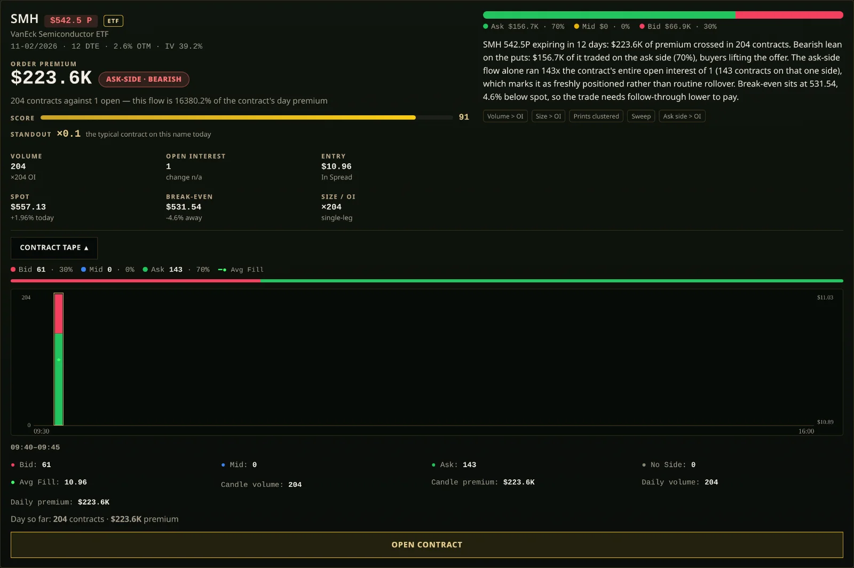Select the Size / OI value ×204
The image size is (854, 568).
pos(331,207)
